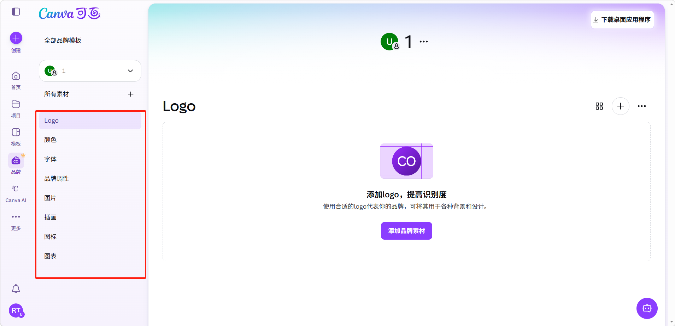Image resolution: width=675 pixels, height=326 pixels.
Task: Select the Brand icon in sidebar
Action: [16, 161]
